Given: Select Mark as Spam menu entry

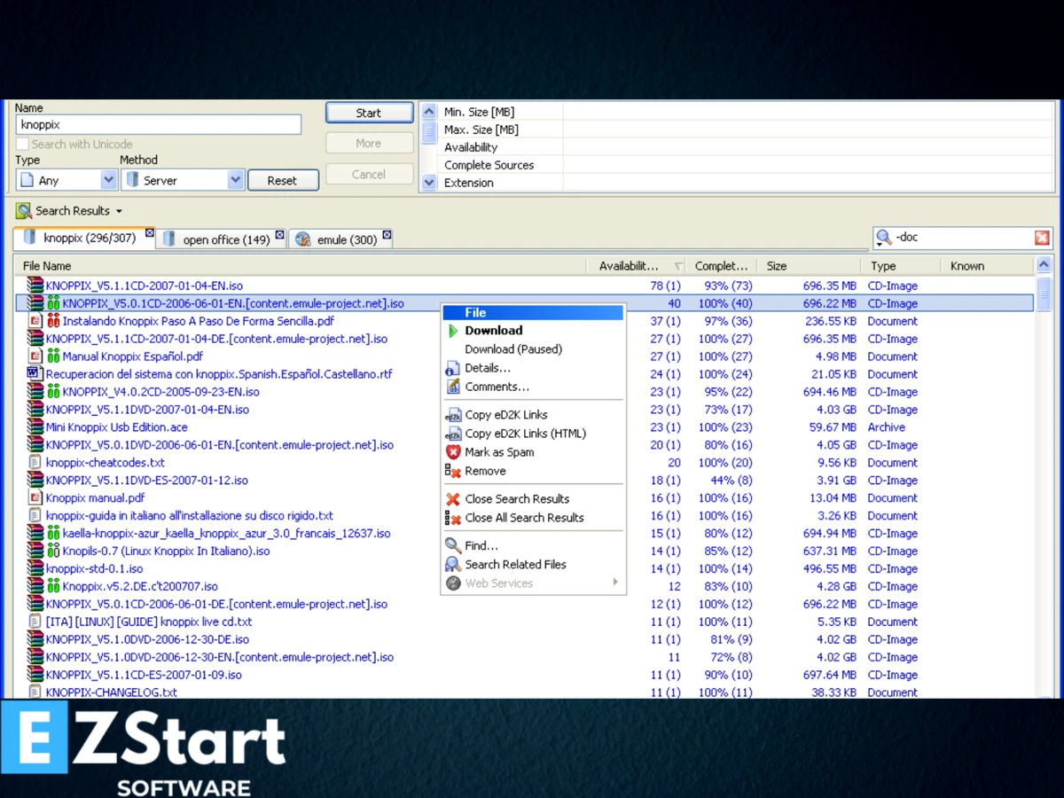Looking at the screenshot, I should pyautogui.click(x=533, y=452).
